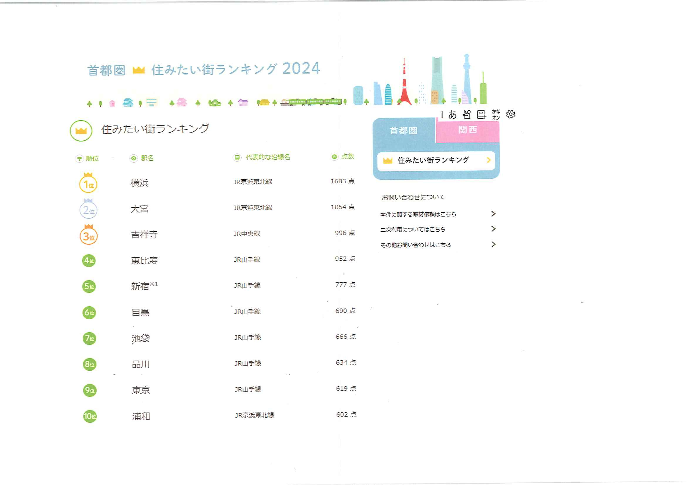Click the bronze 3位 rank badge
This screenshot has height=485, width=687.
coord(89,235)
